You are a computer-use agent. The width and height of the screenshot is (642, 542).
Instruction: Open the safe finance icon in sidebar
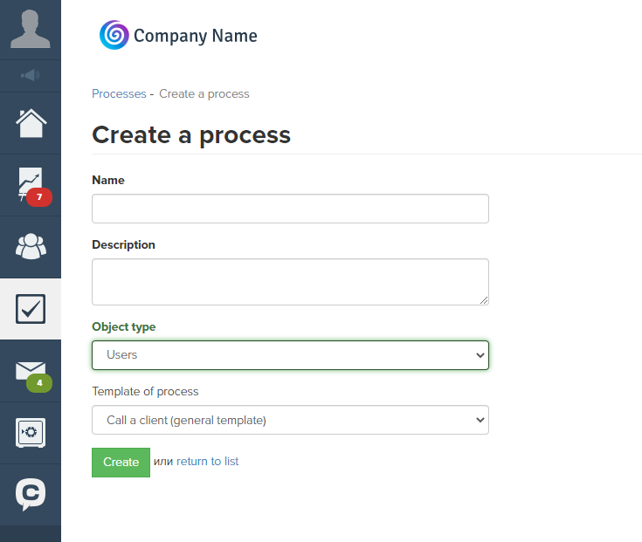pyautogui.click(x=31, y=433)
